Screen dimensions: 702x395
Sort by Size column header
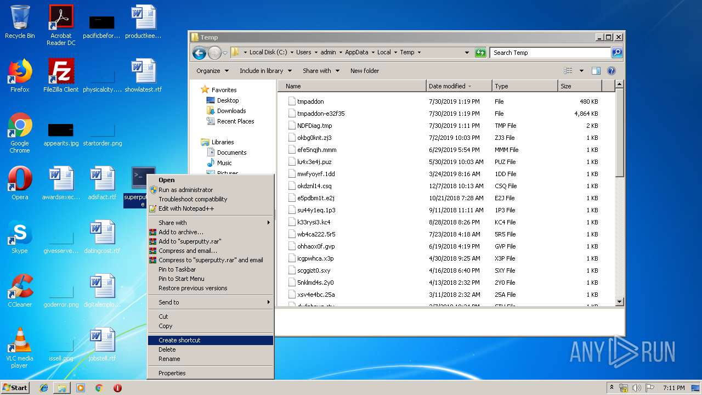pyautogui.click(x=579, y=86)
